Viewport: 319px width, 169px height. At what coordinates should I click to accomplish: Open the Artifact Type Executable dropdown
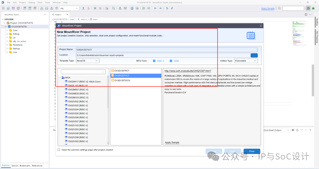(x=246, y=61)
